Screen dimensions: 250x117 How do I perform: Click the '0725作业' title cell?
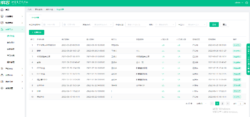tap(41, 68)
